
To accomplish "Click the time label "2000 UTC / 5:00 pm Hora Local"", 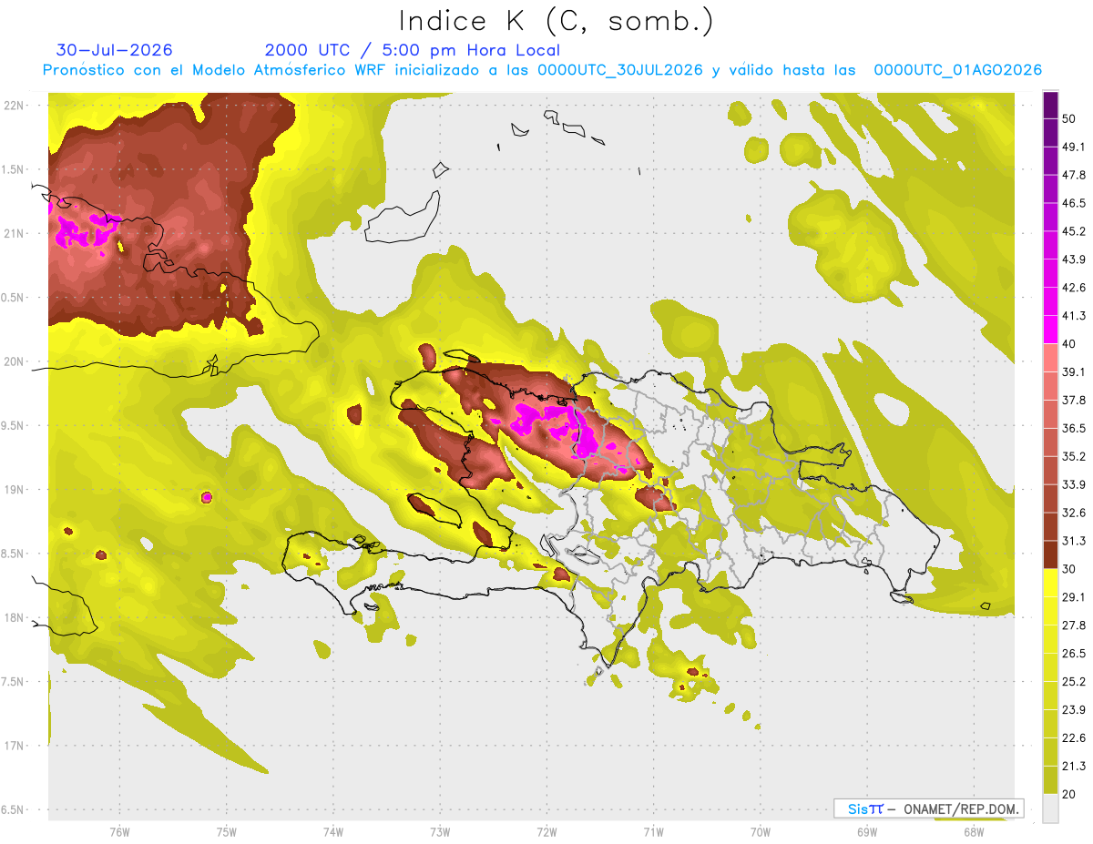I will click(413, 50).
